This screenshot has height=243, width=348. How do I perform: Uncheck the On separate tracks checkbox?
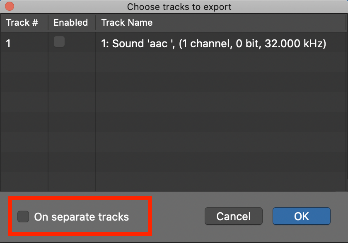coord(24,216)
